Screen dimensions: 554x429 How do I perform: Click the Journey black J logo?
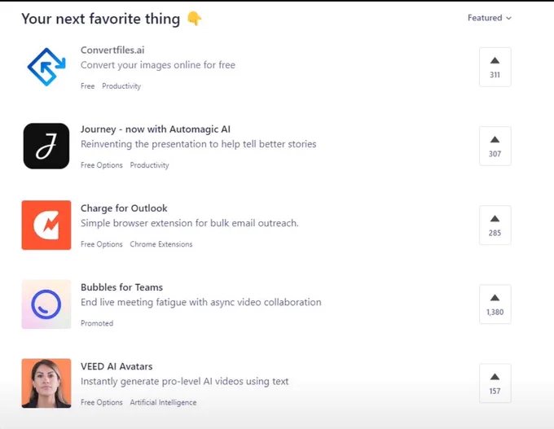click(46, 146)
